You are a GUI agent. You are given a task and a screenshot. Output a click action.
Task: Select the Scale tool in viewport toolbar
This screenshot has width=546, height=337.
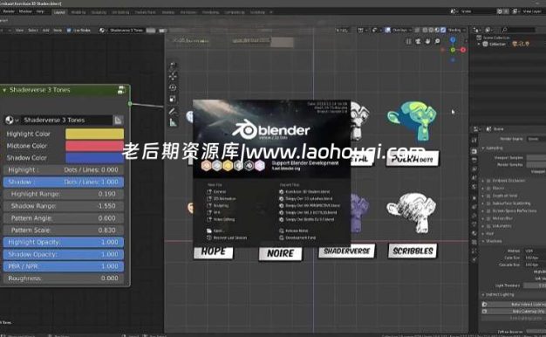coord(173,99)
